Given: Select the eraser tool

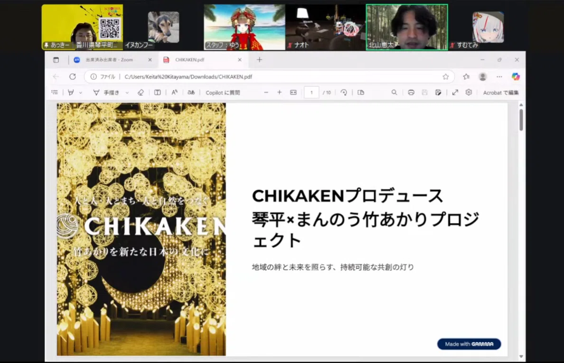Looking at the screenshot, I should (x=141, y=92).
